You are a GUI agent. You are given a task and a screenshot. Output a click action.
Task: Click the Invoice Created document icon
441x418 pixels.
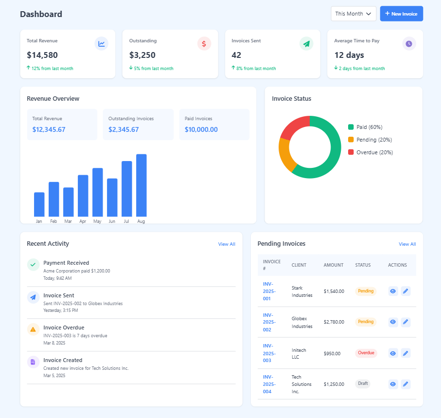(x=33, y=362)
